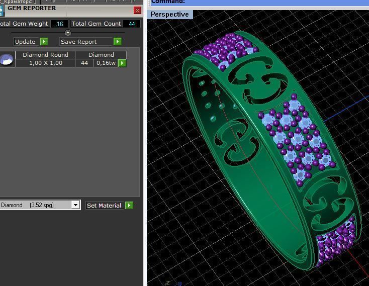Open the Diamond (3,52 spg) material dropdown
The height and width of the screenshot is (286, 369).
pos(75,205)
